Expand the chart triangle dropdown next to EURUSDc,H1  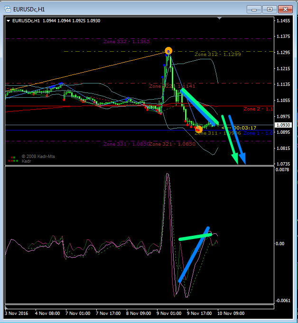[x=8, y=21]
